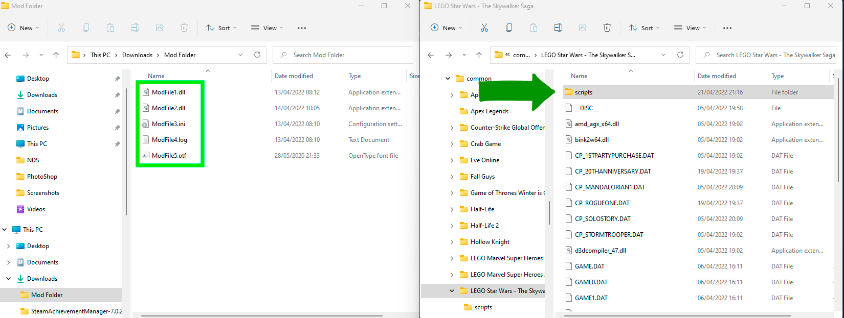The height and width of the screenshot is (318, 844).
Task: Open the See more menu in Mod Folder window
Action: pos(302,28)
